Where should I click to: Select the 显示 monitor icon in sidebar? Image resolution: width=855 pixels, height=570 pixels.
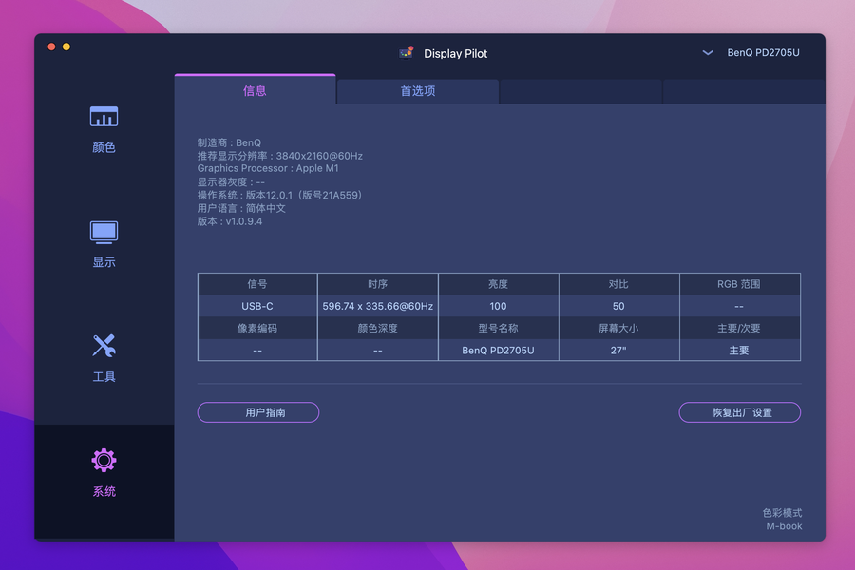104,232
